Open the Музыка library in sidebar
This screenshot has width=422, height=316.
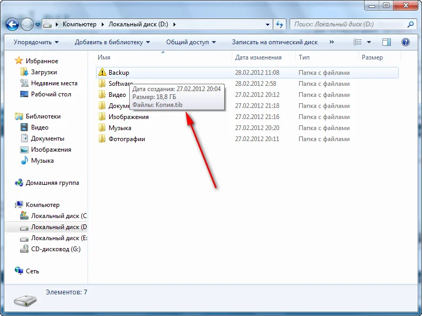click(x=42, y=161)
